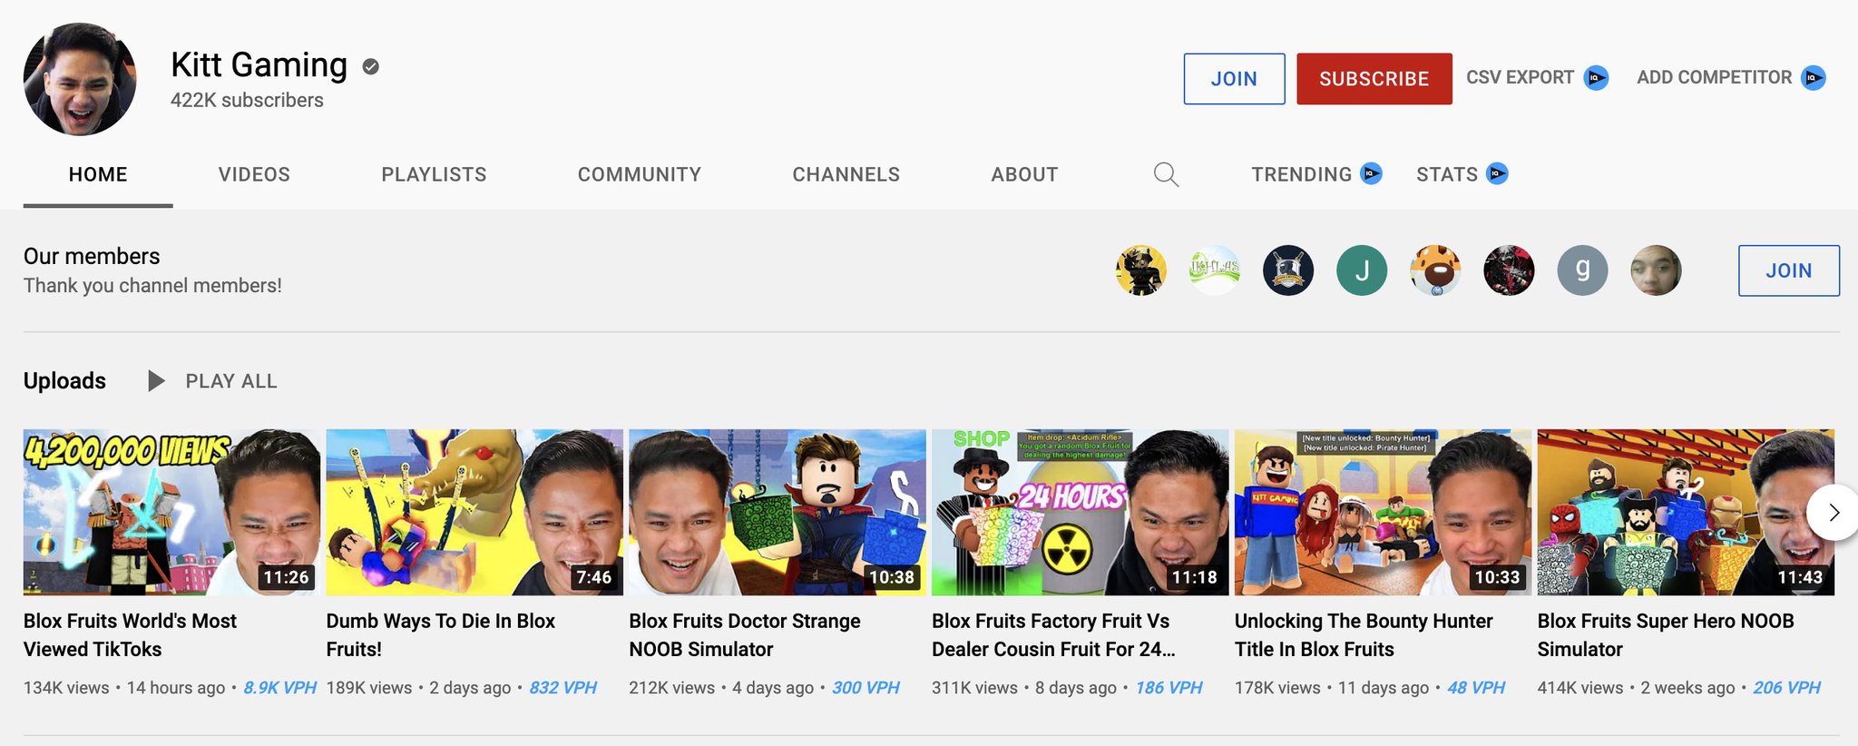Open the member avatar with gray letter g
The image size is (1858, 746).
pyautogui.click(x=1582, y=270)
